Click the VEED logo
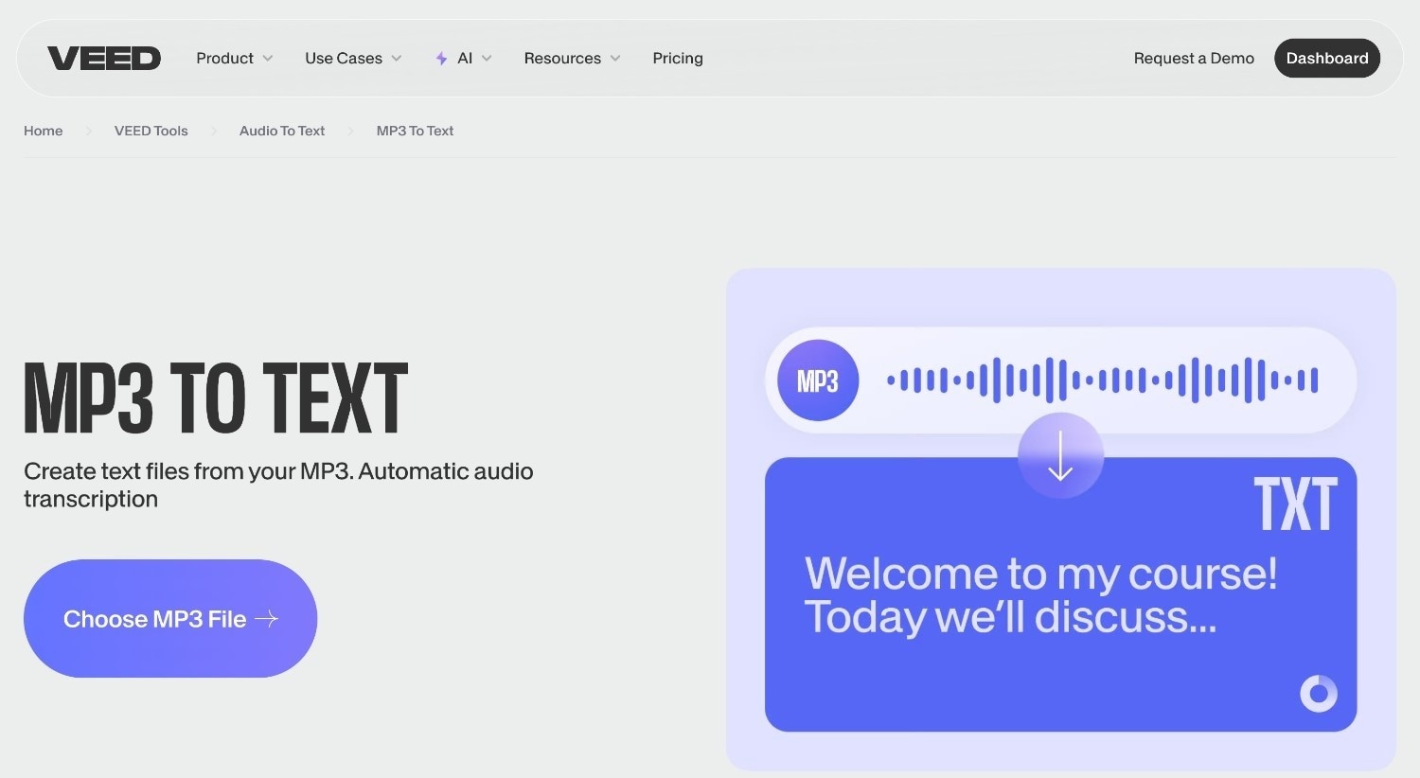1420x778 pixels. (x=104, y=59)
